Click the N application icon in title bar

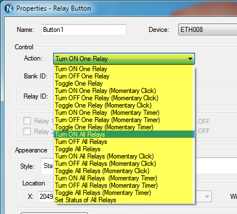[9, 8]
